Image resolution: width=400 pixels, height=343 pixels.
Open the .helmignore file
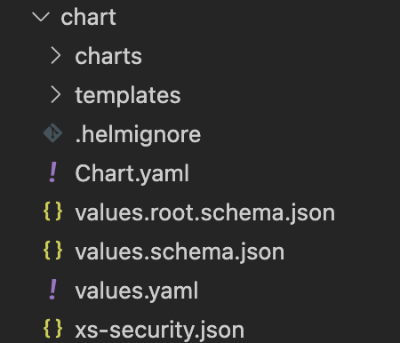click(138, 135)
